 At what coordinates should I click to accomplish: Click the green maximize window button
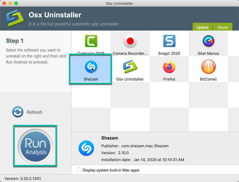point(16,3)
